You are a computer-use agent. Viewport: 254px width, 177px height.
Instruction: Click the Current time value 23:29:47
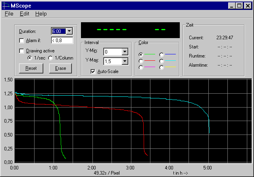[x=225, y=38]
